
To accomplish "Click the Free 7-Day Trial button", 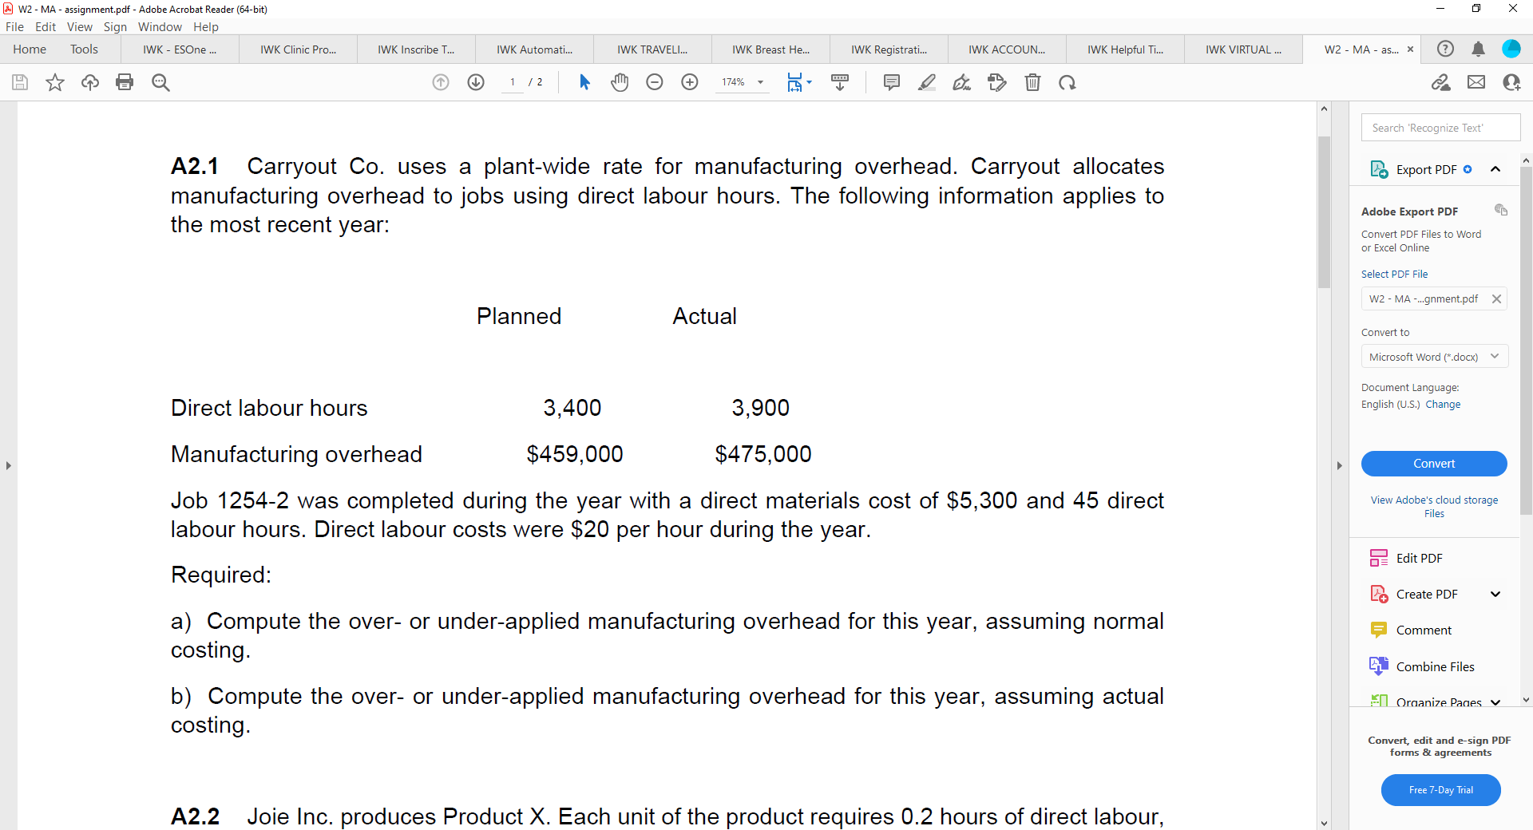I will coord(1440,789).
